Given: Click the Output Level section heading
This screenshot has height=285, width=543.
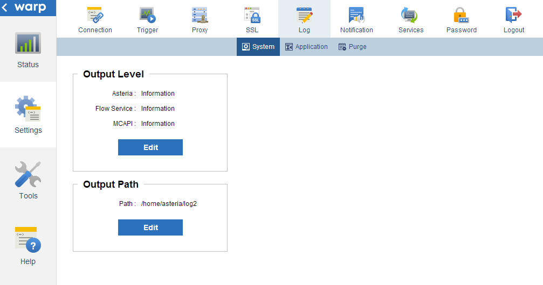Looking at the screenshot, I should (114, 74).
